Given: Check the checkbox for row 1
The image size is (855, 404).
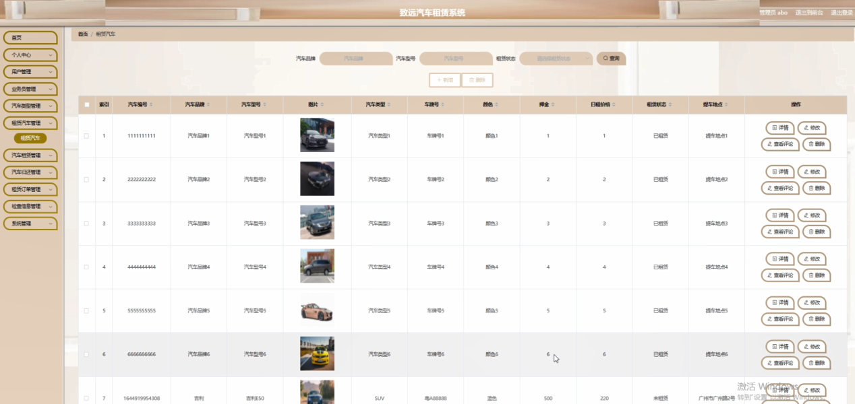Looking at the screenshot, I should [86, 136].
